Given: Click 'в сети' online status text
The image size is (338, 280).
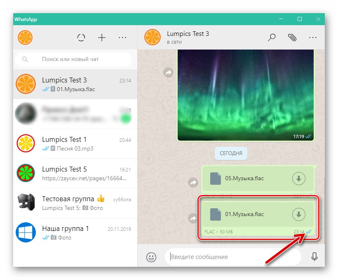Looking at the screenshot, I should pyautogui.click(x=174, y=42).
